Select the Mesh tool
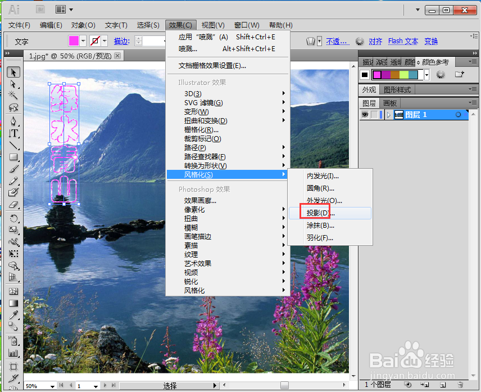This screenshot has height=392, width=481. coord(13,291)
